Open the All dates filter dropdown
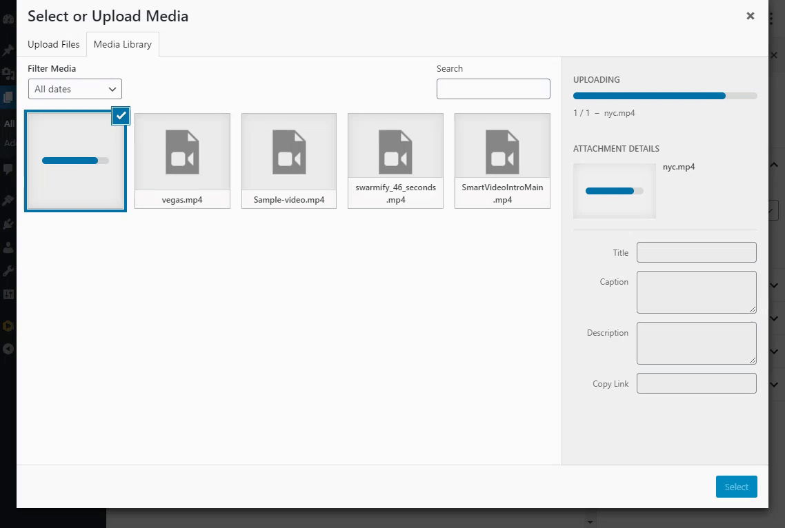Viewport: 785px width, 528px height. click(x=75, y=89)
